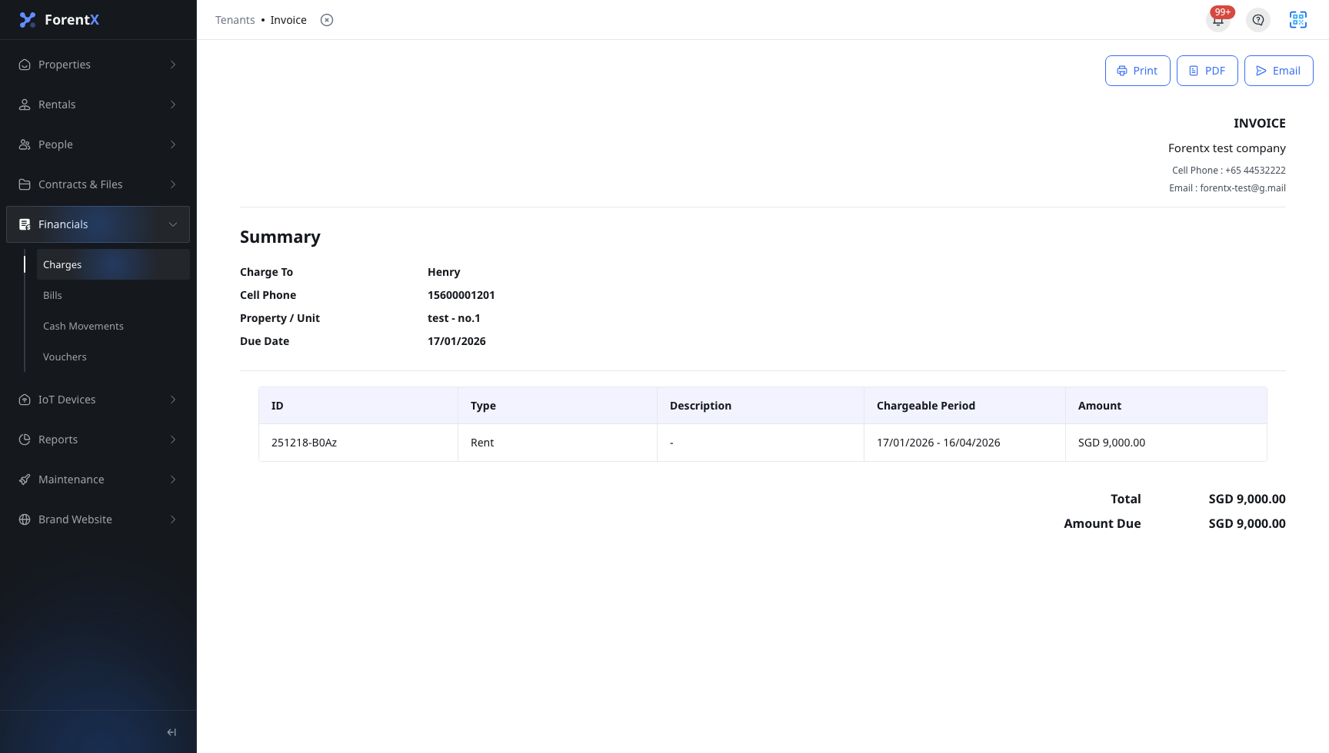This screenshot has width=1329, height=753.
Task: Click the due date 17/01/2026 value
Action: tap(456, 341)
